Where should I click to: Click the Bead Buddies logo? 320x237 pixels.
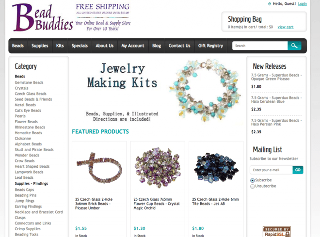coord(43,17)
